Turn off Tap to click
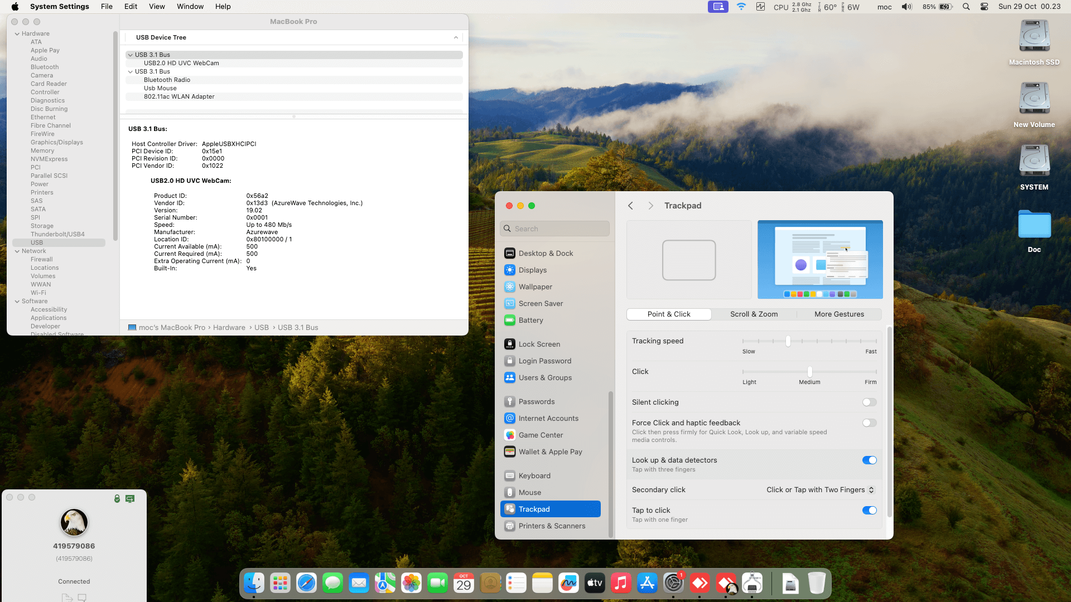 [869, 510]
